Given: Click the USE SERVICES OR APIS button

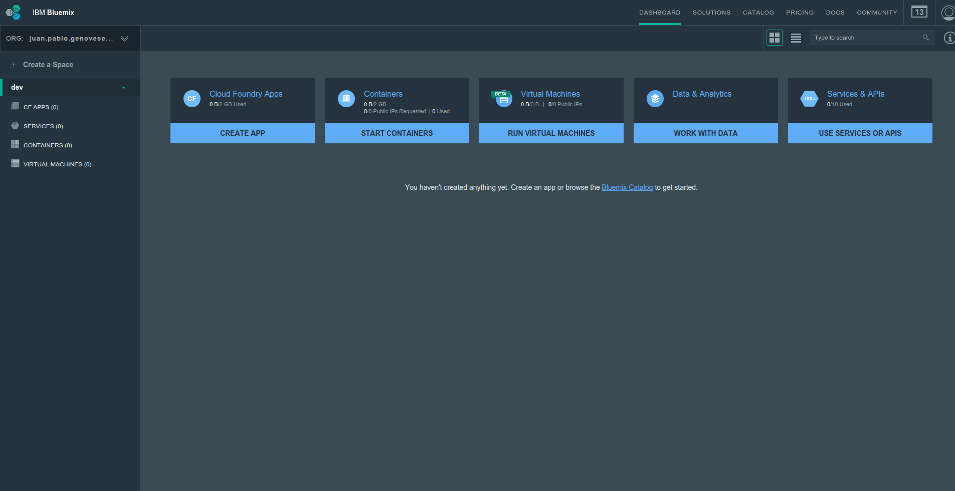Looking at the screenshot, I should 860,133.
